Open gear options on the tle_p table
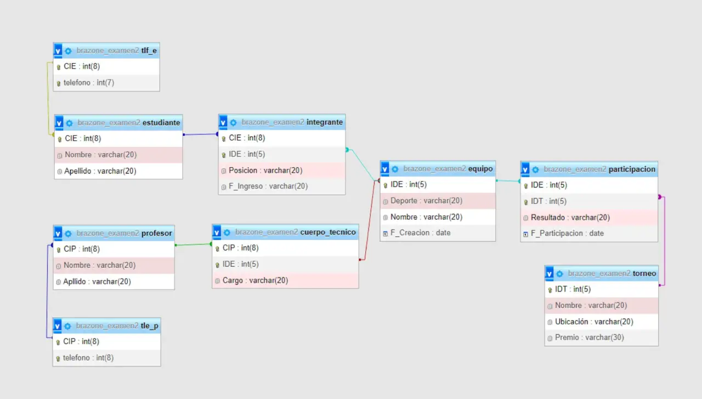The width and height of the screenshot is (702, 399). coord(67,326)
